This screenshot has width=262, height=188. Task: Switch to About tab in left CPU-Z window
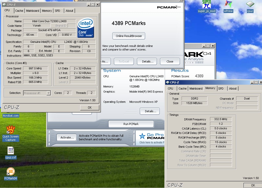point(69,11)
